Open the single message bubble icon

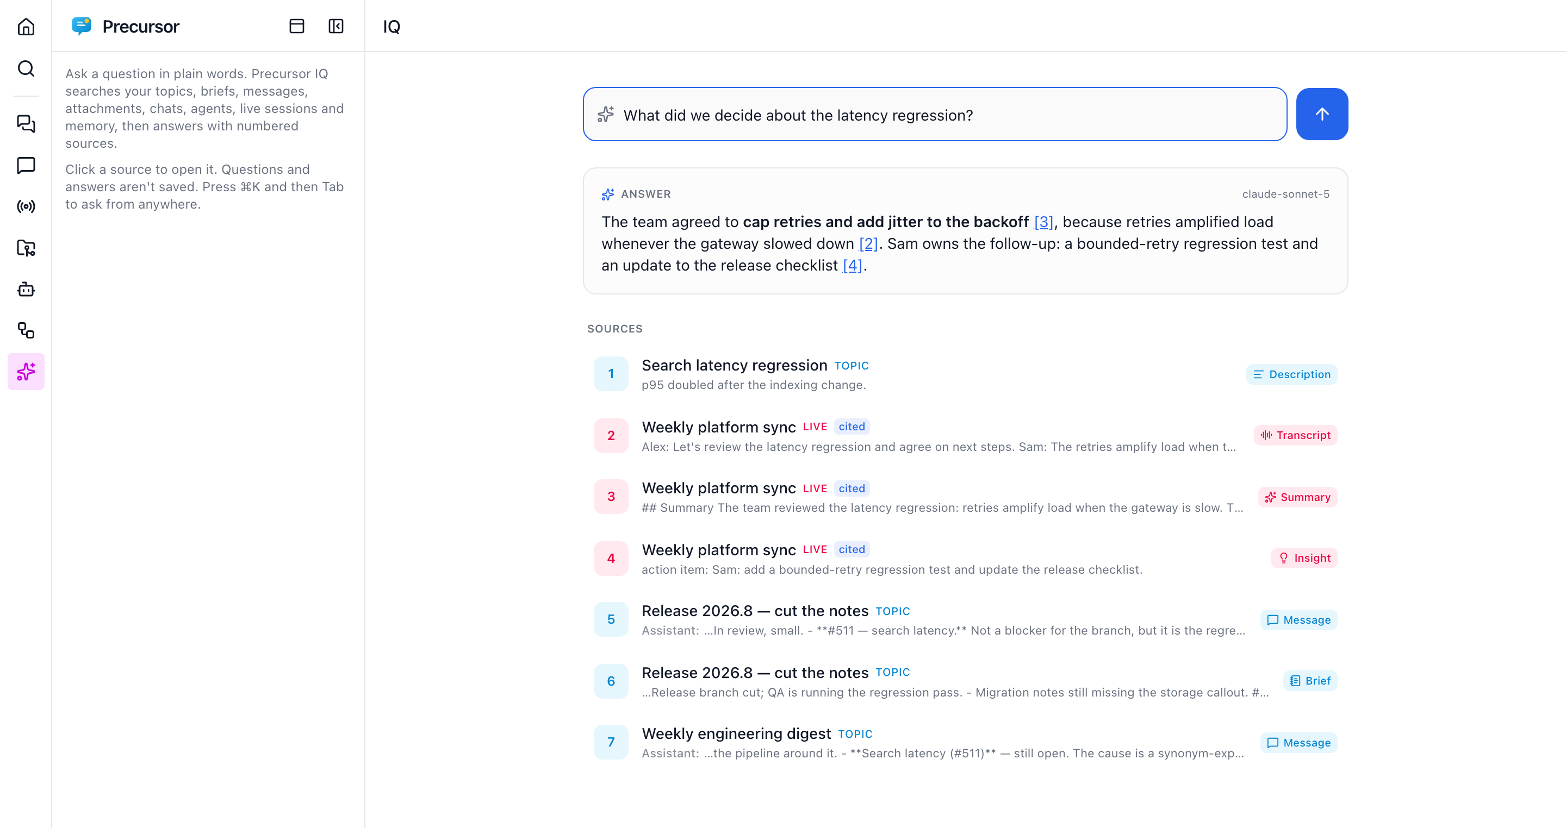[x=26, y=165]
